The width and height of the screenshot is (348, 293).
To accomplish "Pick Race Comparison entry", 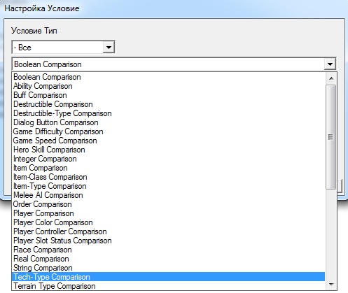I will coord(168,250).
